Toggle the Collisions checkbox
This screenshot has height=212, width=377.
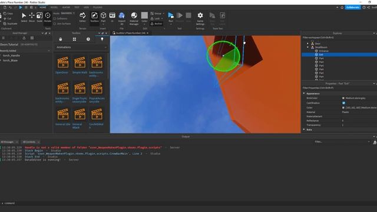point(55,18)
